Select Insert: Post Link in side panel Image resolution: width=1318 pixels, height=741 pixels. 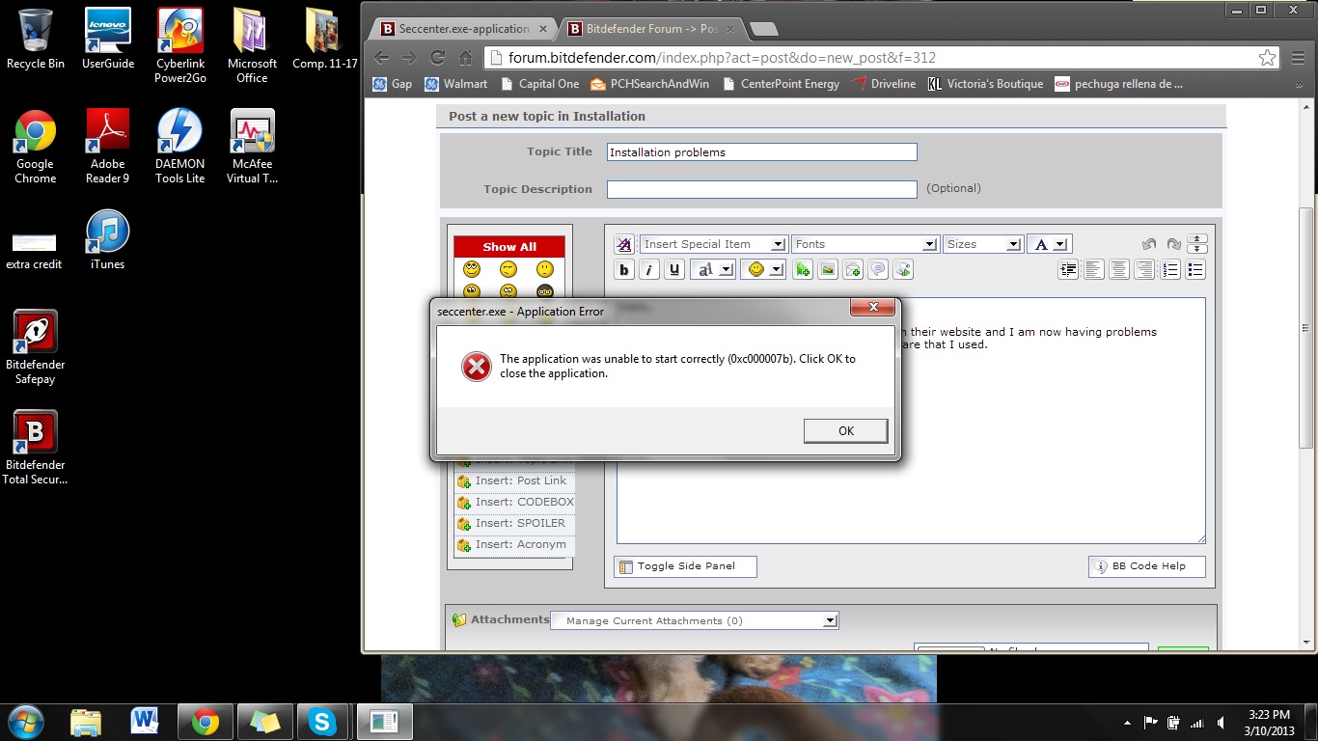click(514, 480)
